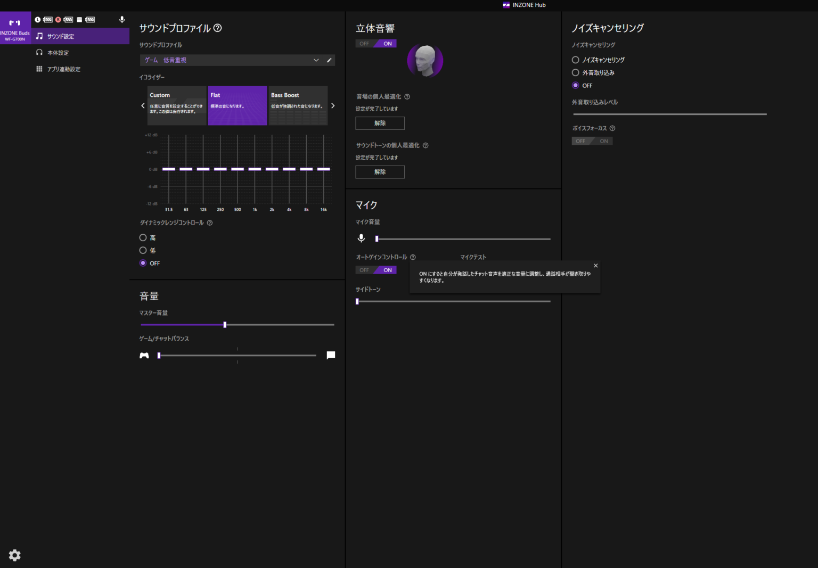Click the microphone icon in top status bar
This screenshot has height=568, width=818.
pyautogui.click(x=122, y=20)
